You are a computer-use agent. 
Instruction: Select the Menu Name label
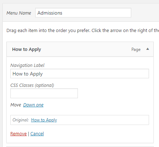pos(19,13)
